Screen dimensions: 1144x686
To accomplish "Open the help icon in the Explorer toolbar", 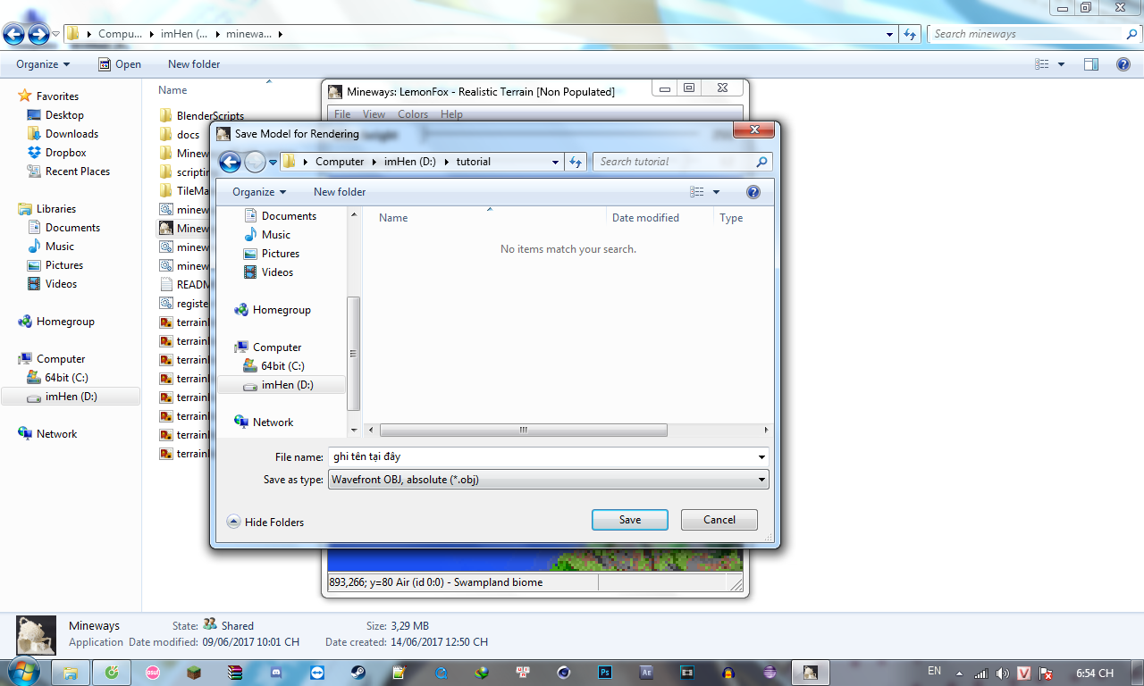I will click(x=1123, y=64).
